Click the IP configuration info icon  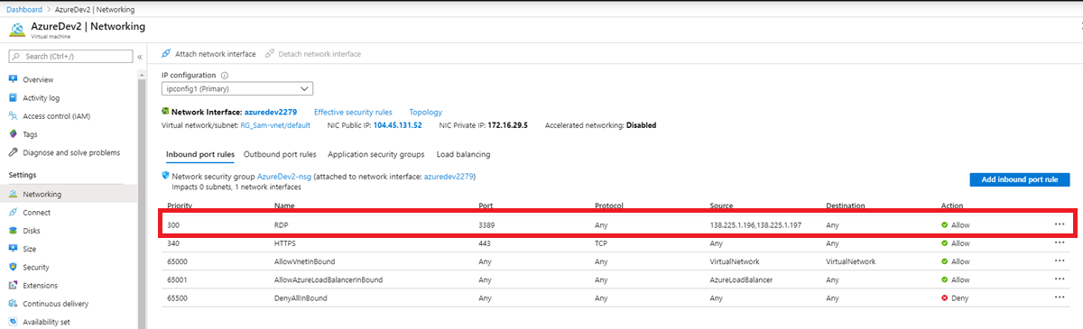coord(225,76)
